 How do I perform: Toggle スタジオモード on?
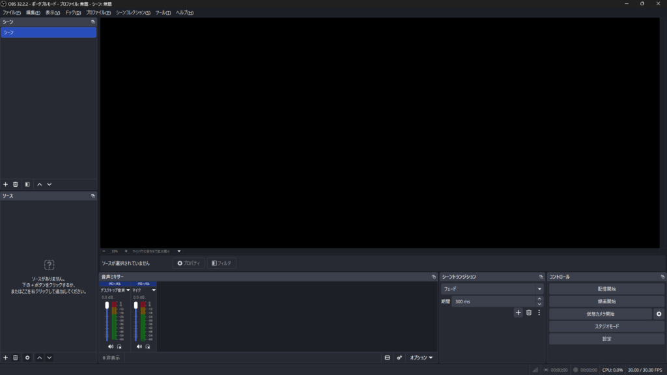click(x=606, y=327)
